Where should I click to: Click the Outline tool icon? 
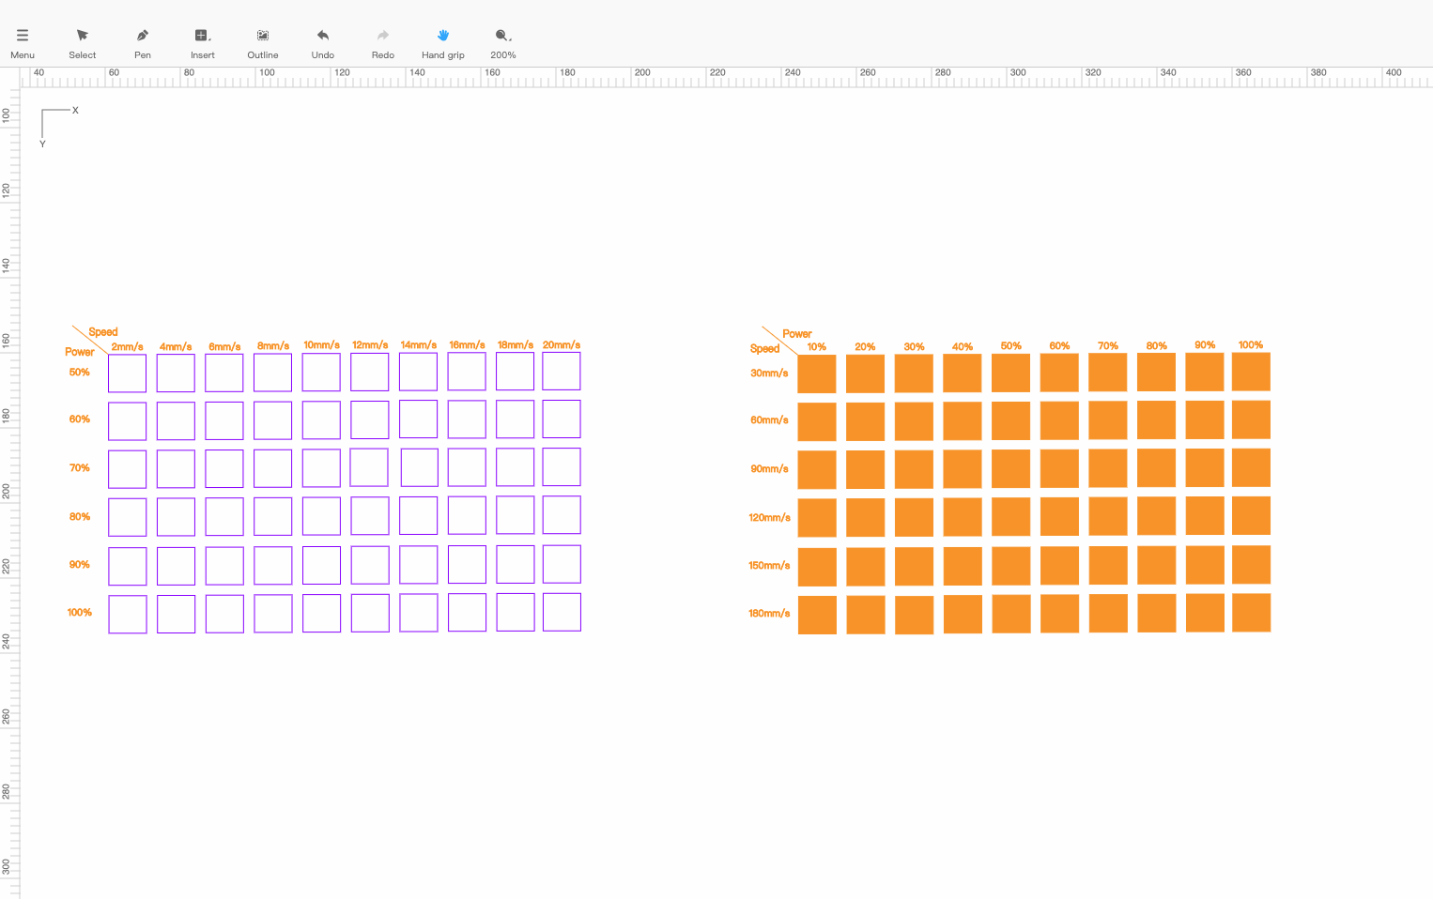click(x=263, y=36)
